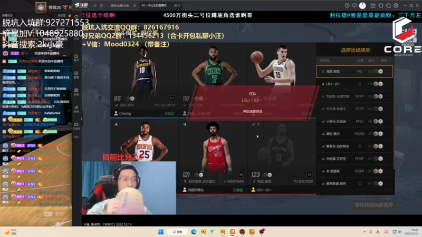Click the ChrisNg username under the Denver card
The height and width of the screenshot is (237, 422).
[125, 114]
